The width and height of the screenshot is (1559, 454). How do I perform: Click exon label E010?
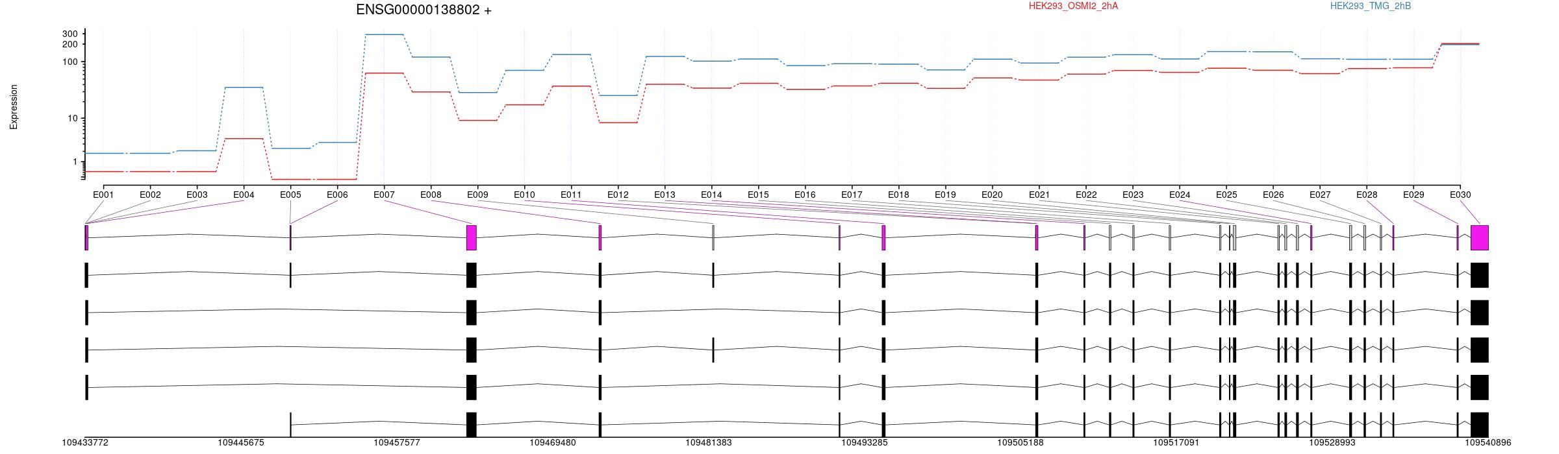click(524, 195)
